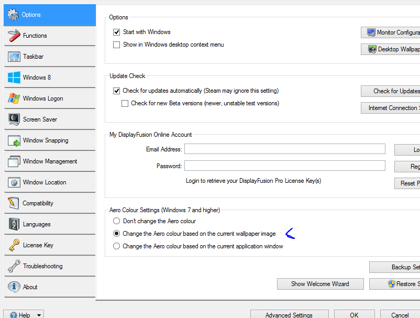Focus the Password text field

284,166
